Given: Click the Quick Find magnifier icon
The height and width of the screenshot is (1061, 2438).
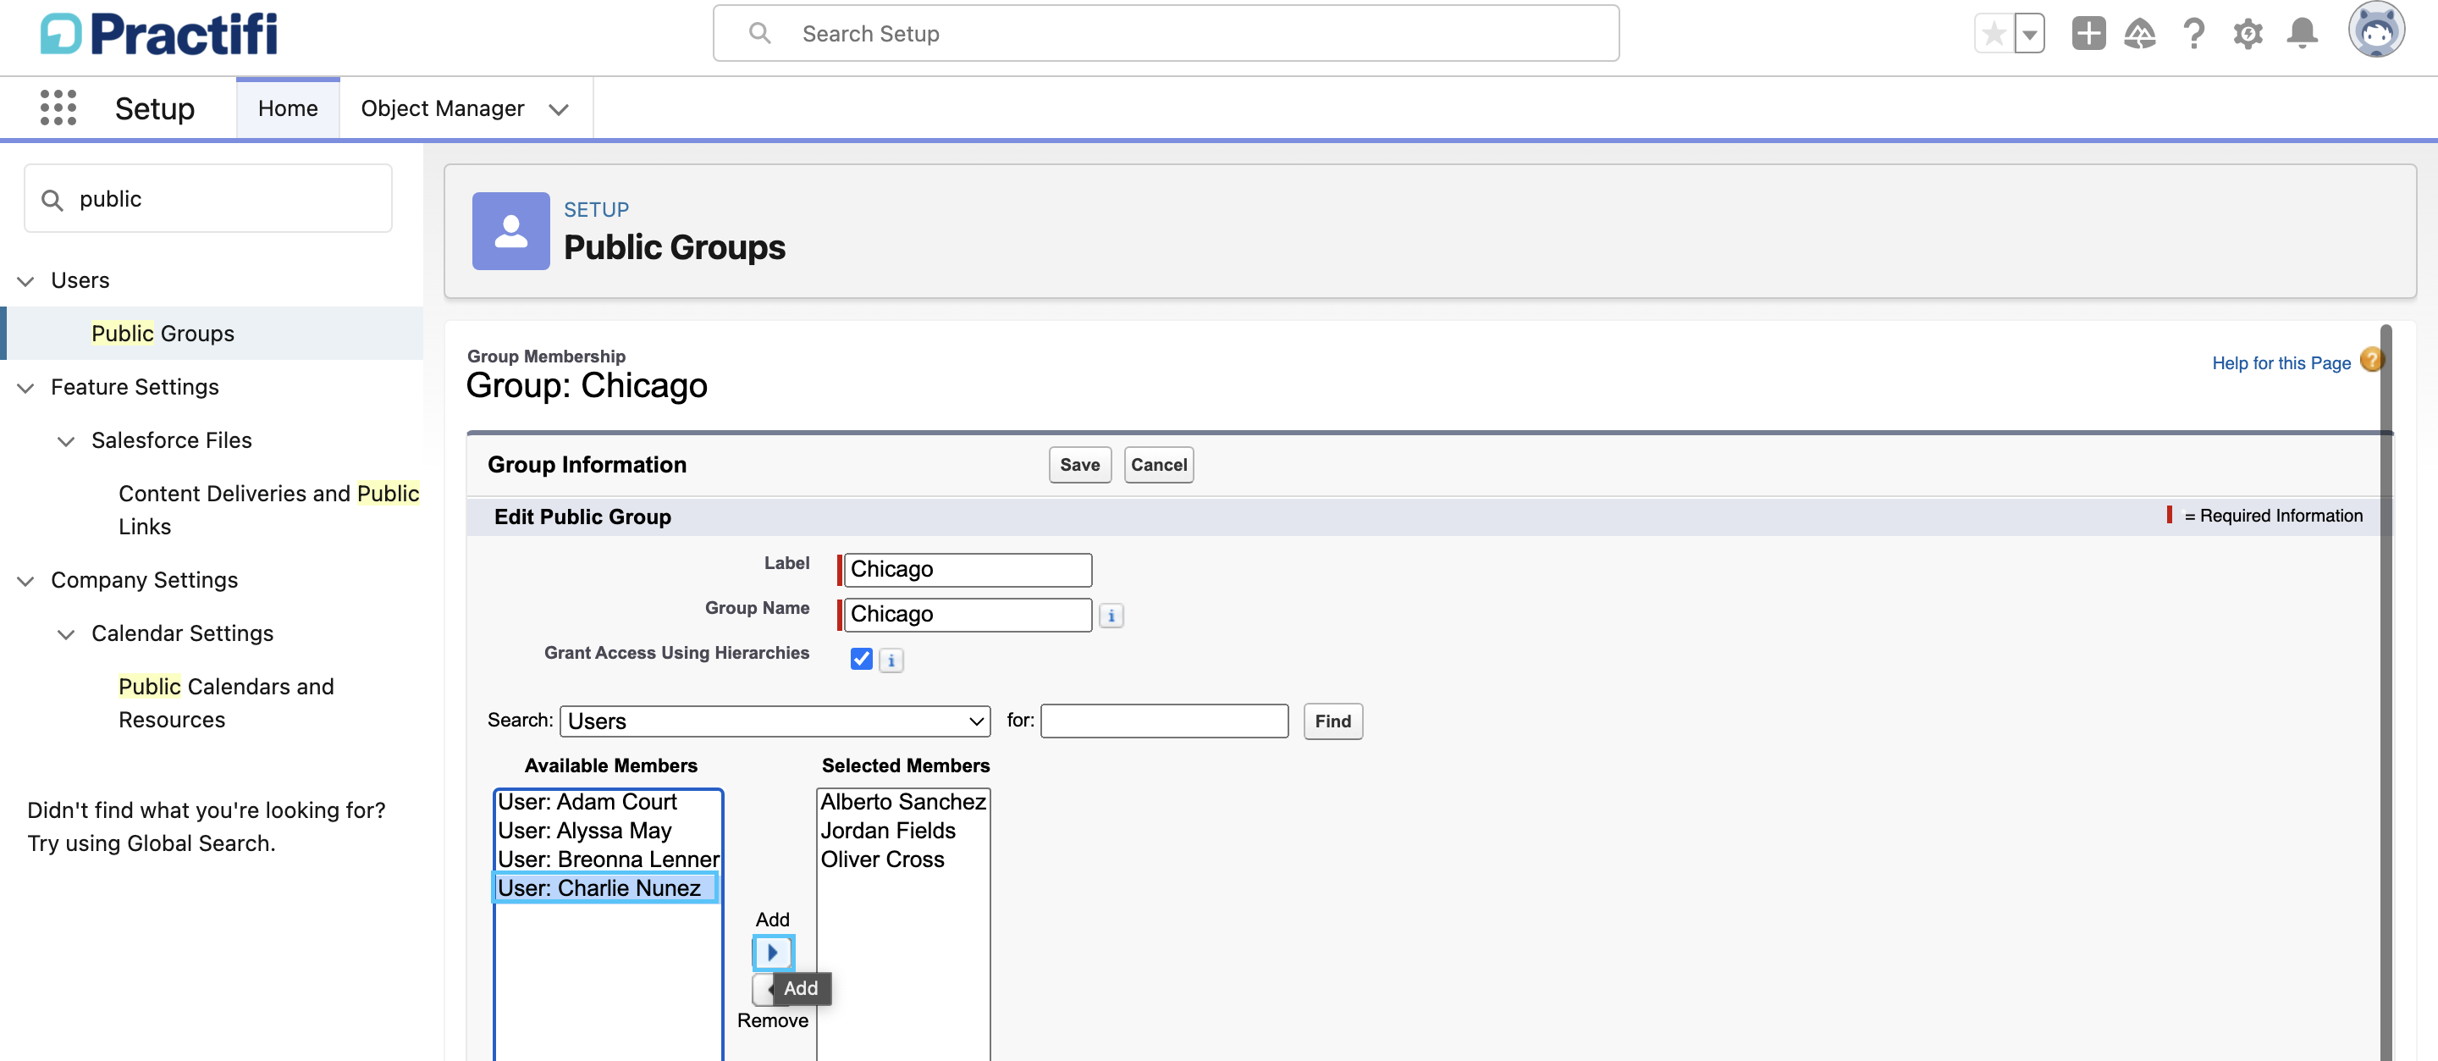Looking at the screenshot, I should click(52, 200).
